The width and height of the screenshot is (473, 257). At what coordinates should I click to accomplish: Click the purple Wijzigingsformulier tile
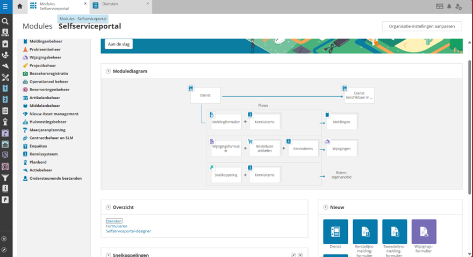(x=424, y=232)
